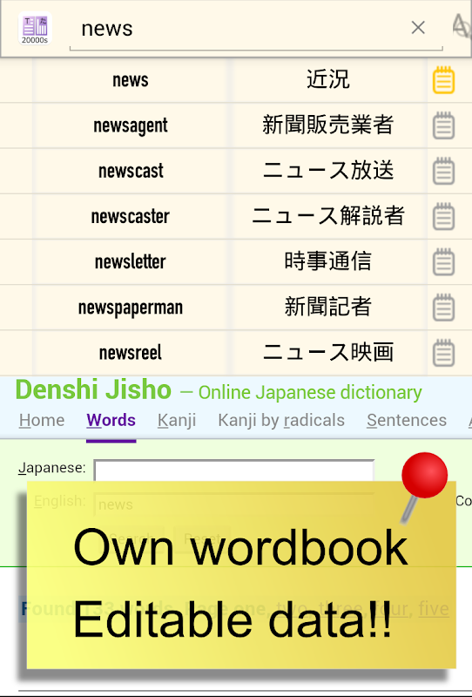This screenshot has height=697, width=472.
Task: Clear the search text with the X icon
Action: (x=418, y=28)
